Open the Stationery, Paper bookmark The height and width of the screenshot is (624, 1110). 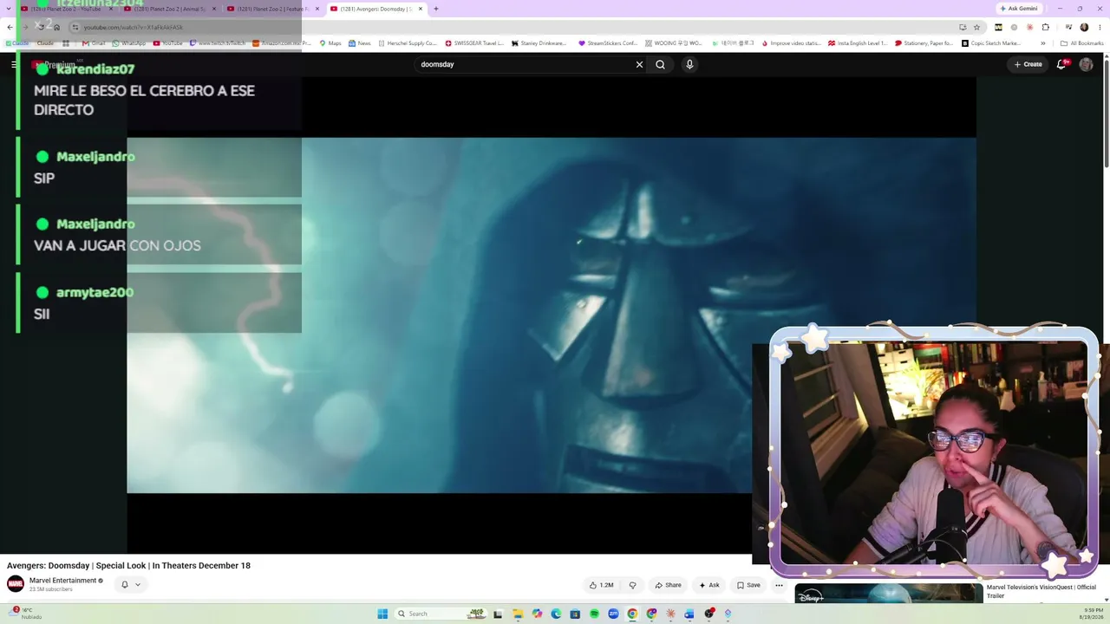point(924,43)
